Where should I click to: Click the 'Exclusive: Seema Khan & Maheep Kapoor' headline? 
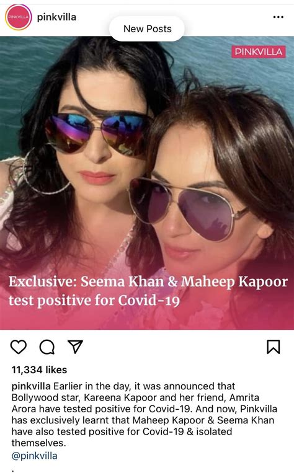point(148,281)
